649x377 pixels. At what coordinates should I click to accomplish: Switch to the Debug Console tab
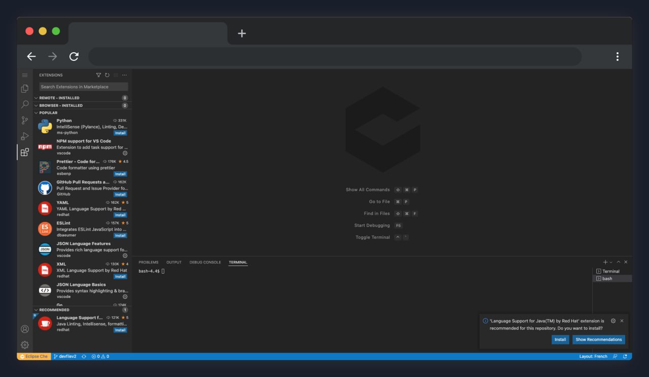[205, 262]
